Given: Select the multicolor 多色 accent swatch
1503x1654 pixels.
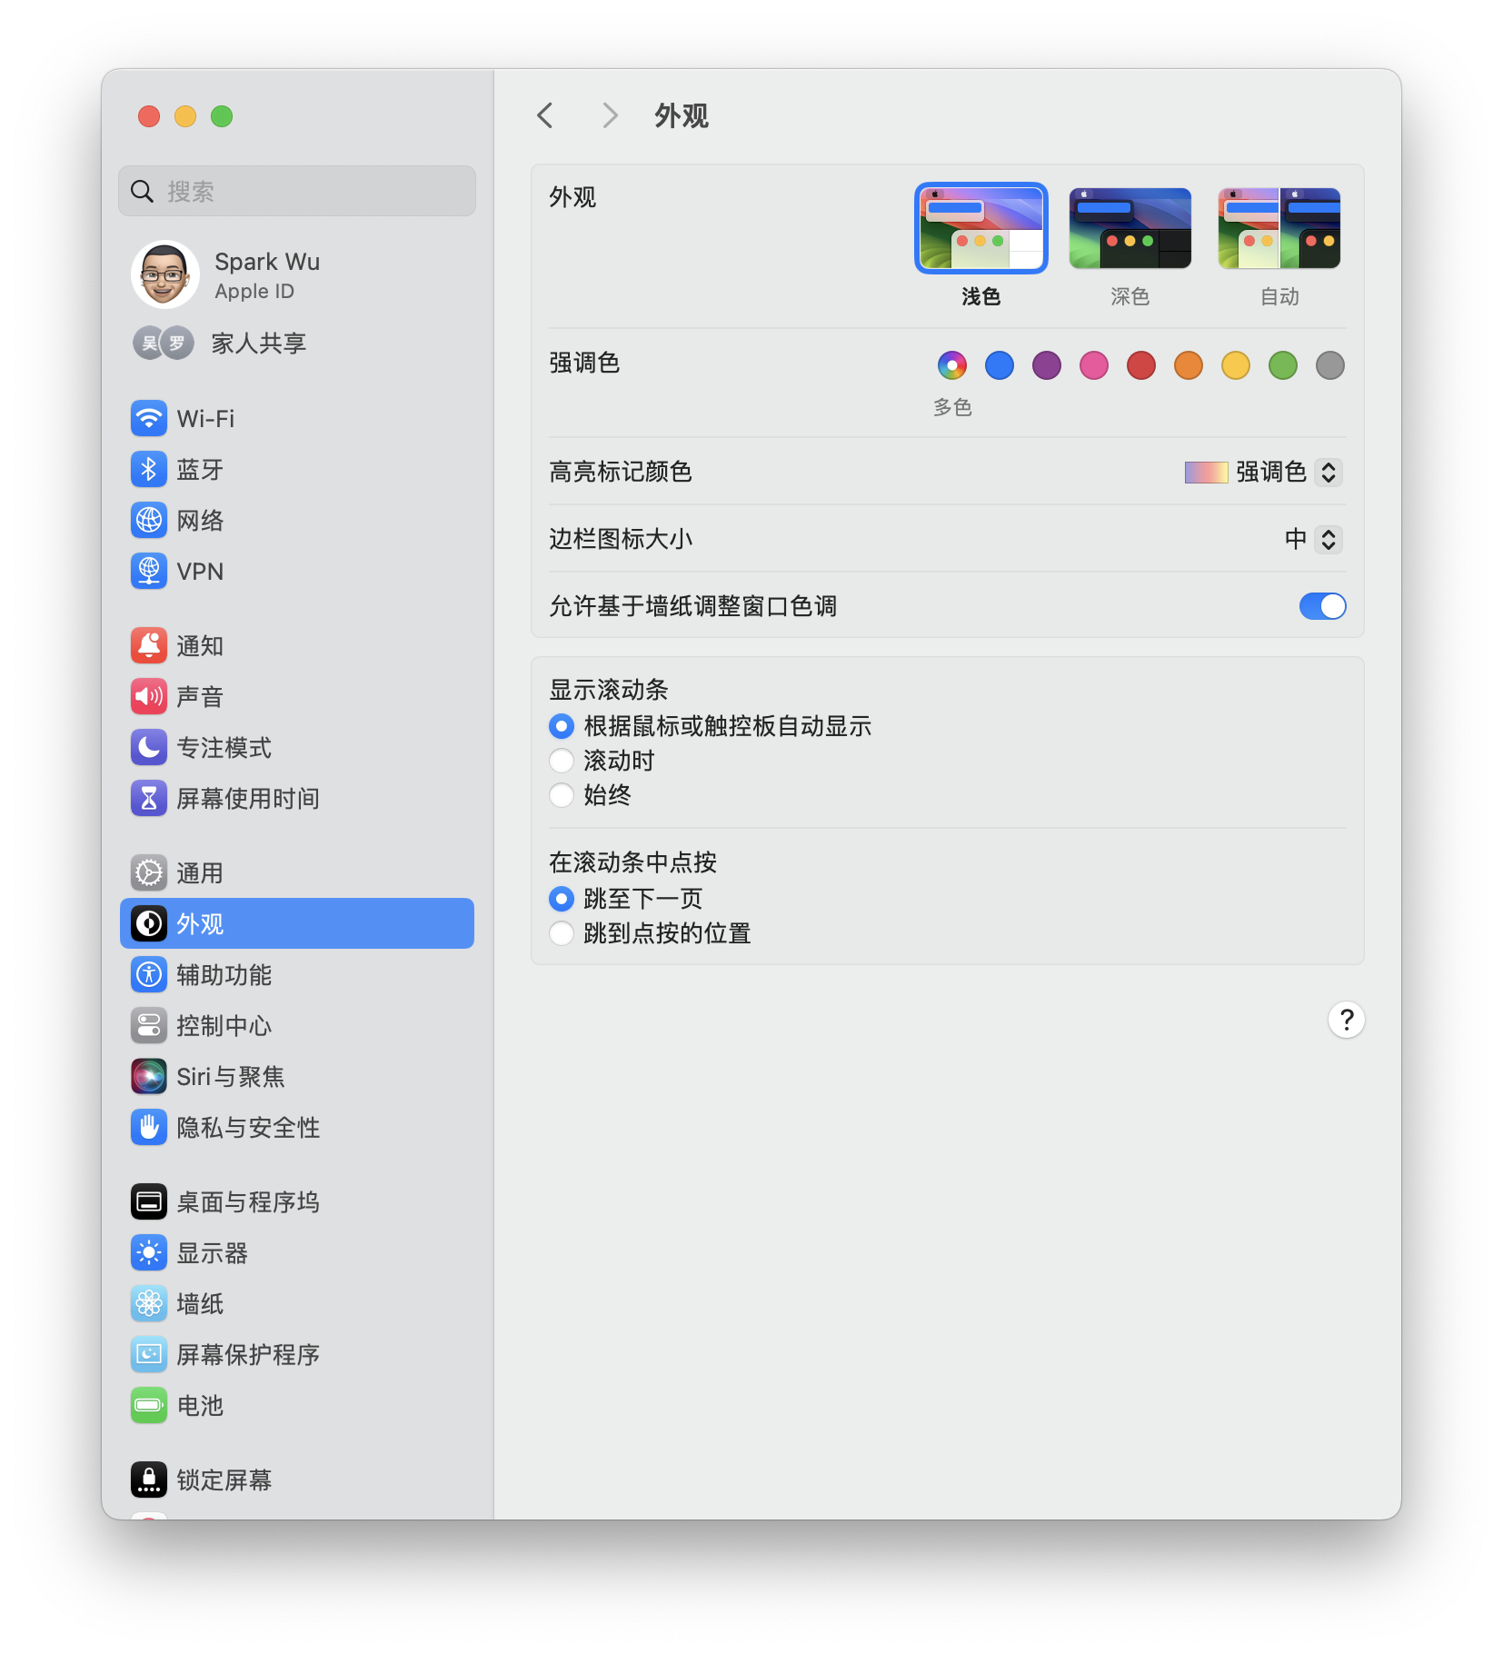Looking at the screenshot, I should (x=951, y=365).
